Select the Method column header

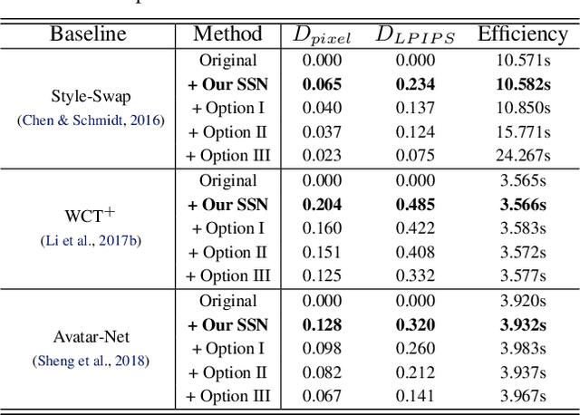point(227,35)
